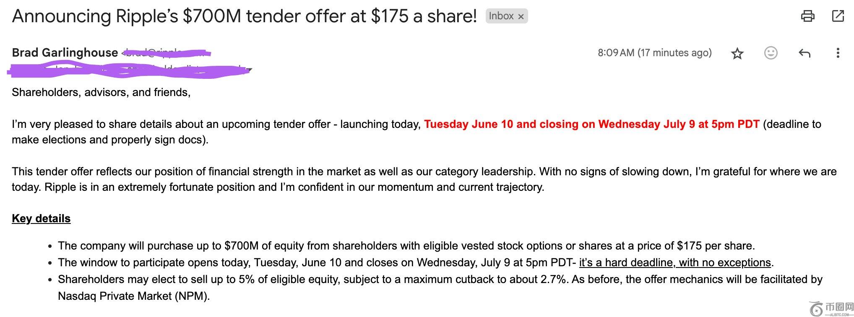Click the Nasdaq Private Market (NPM) text

coord(133,296)
